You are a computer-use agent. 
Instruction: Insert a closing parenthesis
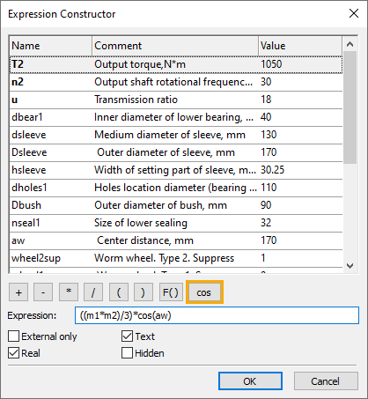click(x=144, y=292)
